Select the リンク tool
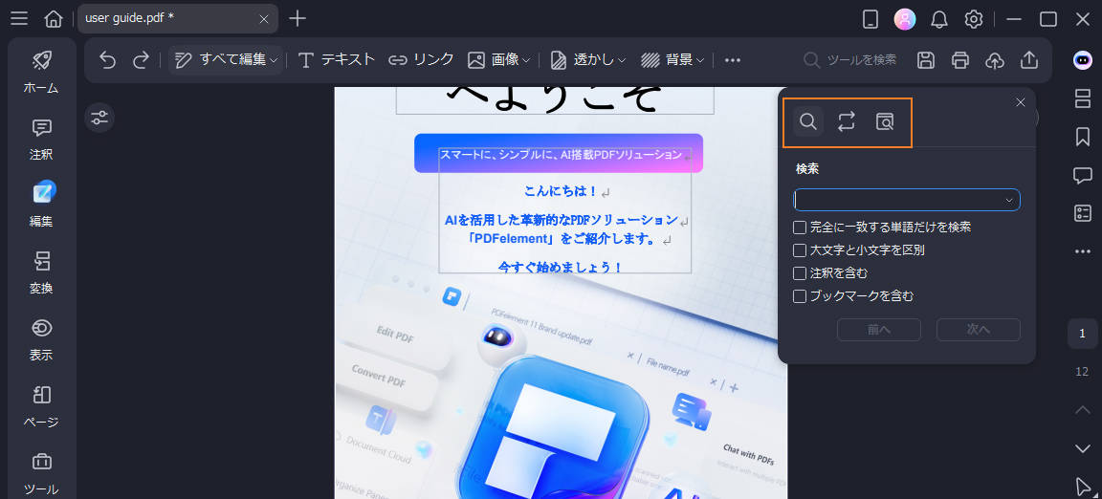This screenshot has width=1102, height=499. click(421, 60)
